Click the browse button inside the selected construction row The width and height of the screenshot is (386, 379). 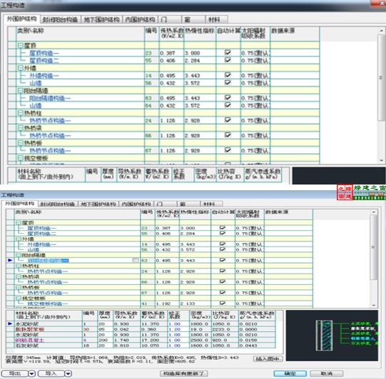pyautogui.click(x=135, y=260)
